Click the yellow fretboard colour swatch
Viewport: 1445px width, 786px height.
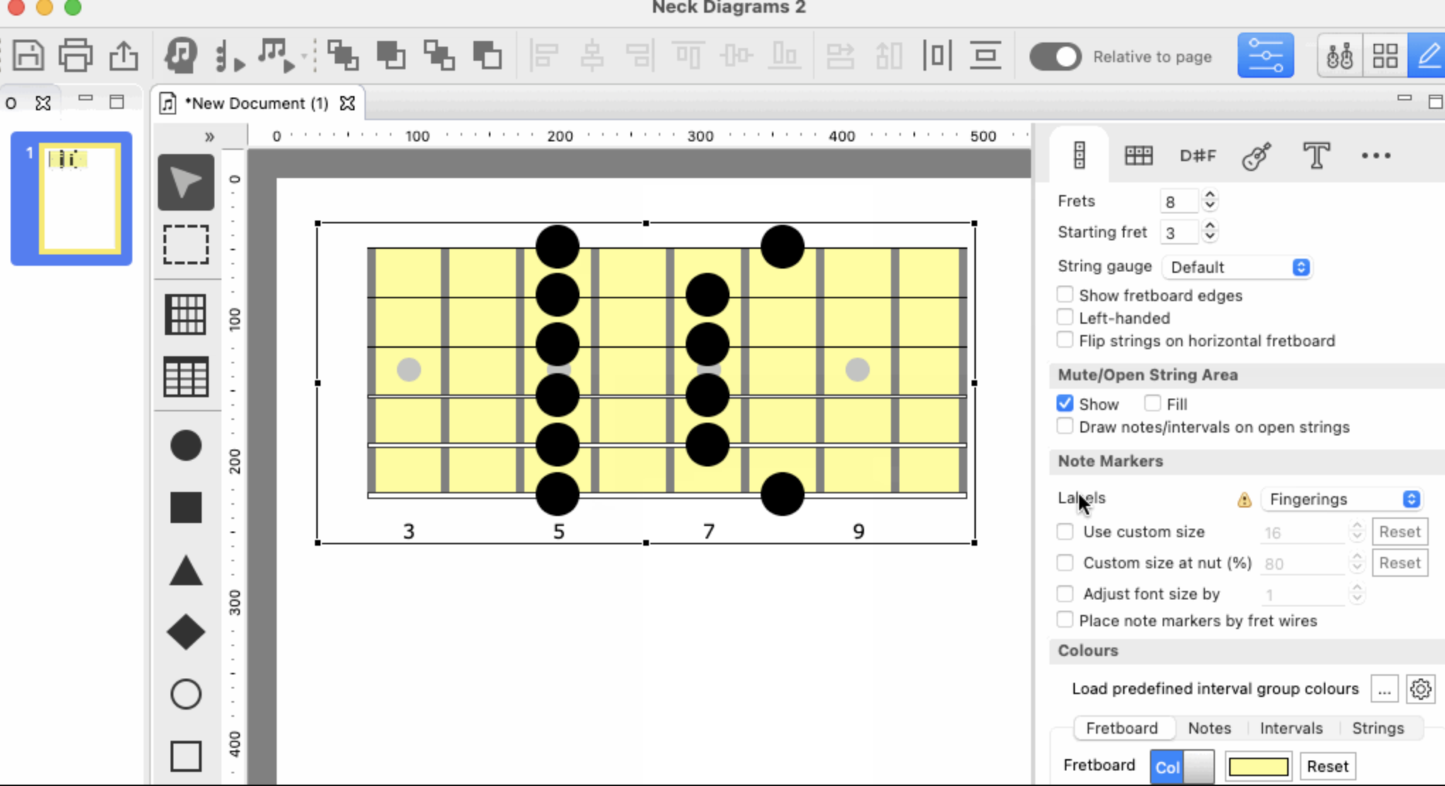point(1258,766)
